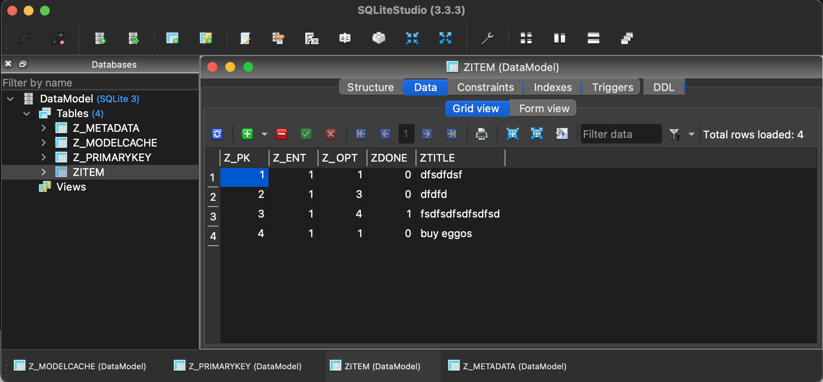Click the second arrows-on-square icon after the printer
Screen dimensions: 823x382
[x=537, y=134]
